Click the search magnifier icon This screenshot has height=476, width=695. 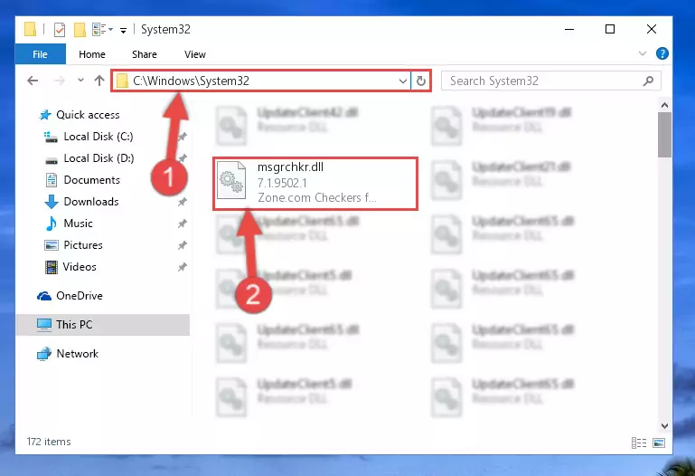click(x=648, y=81)
